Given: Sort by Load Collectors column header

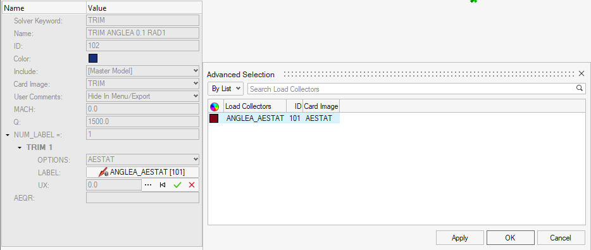Looking at the screenshot, I should click(x=255, y=106).
